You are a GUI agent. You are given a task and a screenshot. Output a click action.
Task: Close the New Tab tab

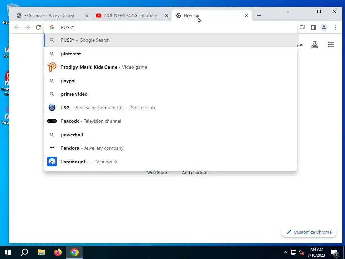[x=246, y=16]
